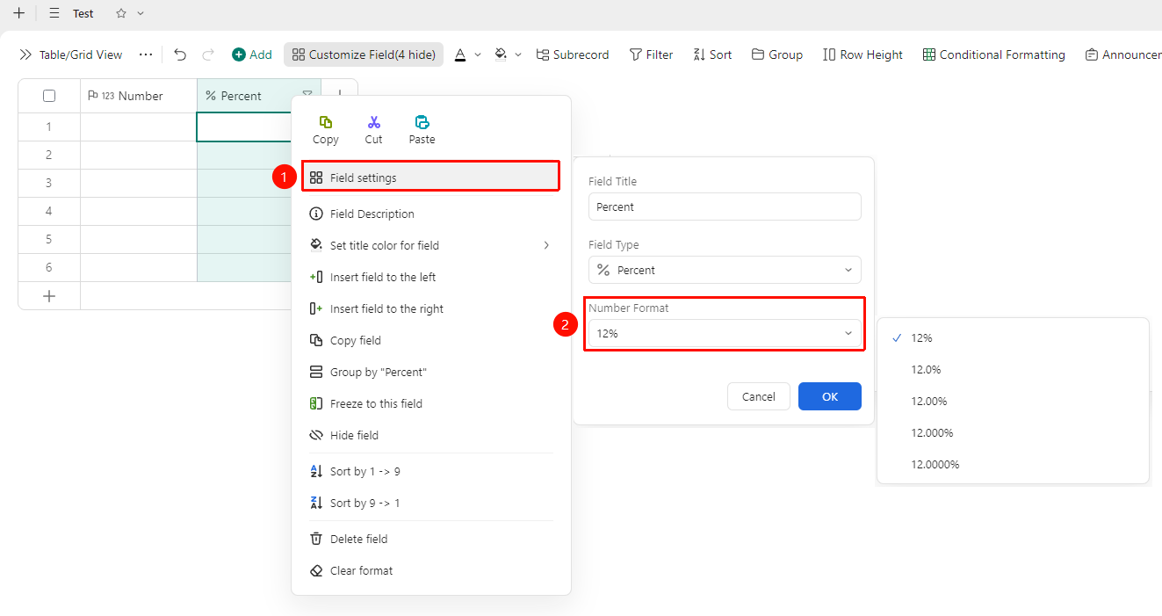The width and height of the screenshot is (1162, 616).
Task: Open the Sort tool
Action: coord(712,54)
